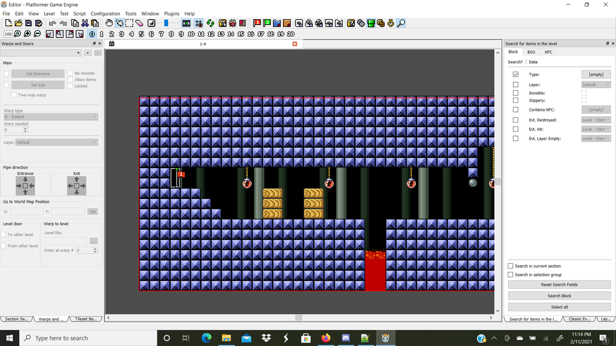Click the vertical scrollbar thumb beside canvas
This screenshot has width=616, height=346.
498,182
